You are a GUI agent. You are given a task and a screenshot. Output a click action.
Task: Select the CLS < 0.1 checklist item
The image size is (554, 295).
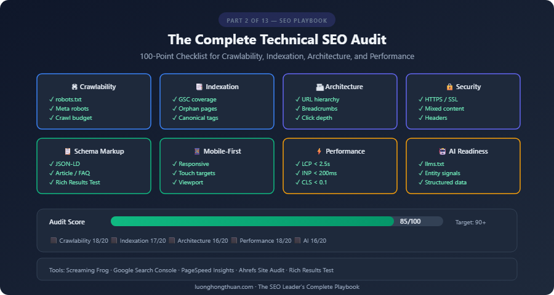311,183
